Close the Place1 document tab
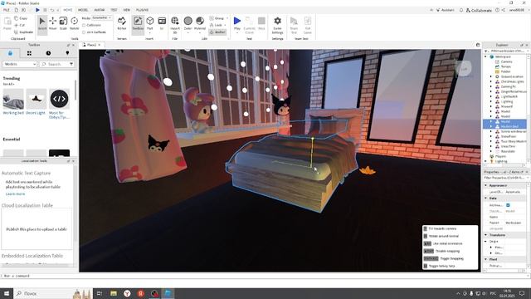Image resolution: width=531 pixels, height=299 pixels. click(100, 45)
